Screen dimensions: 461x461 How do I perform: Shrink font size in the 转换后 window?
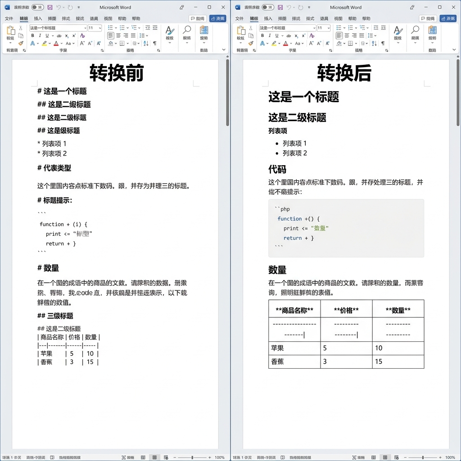click(319, 43)
